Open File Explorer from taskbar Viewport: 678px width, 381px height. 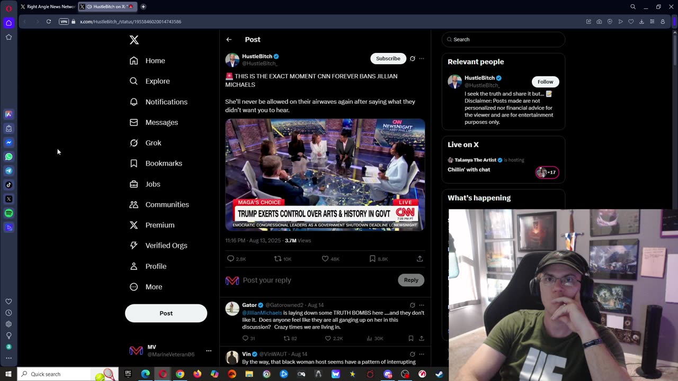[249, 374]
